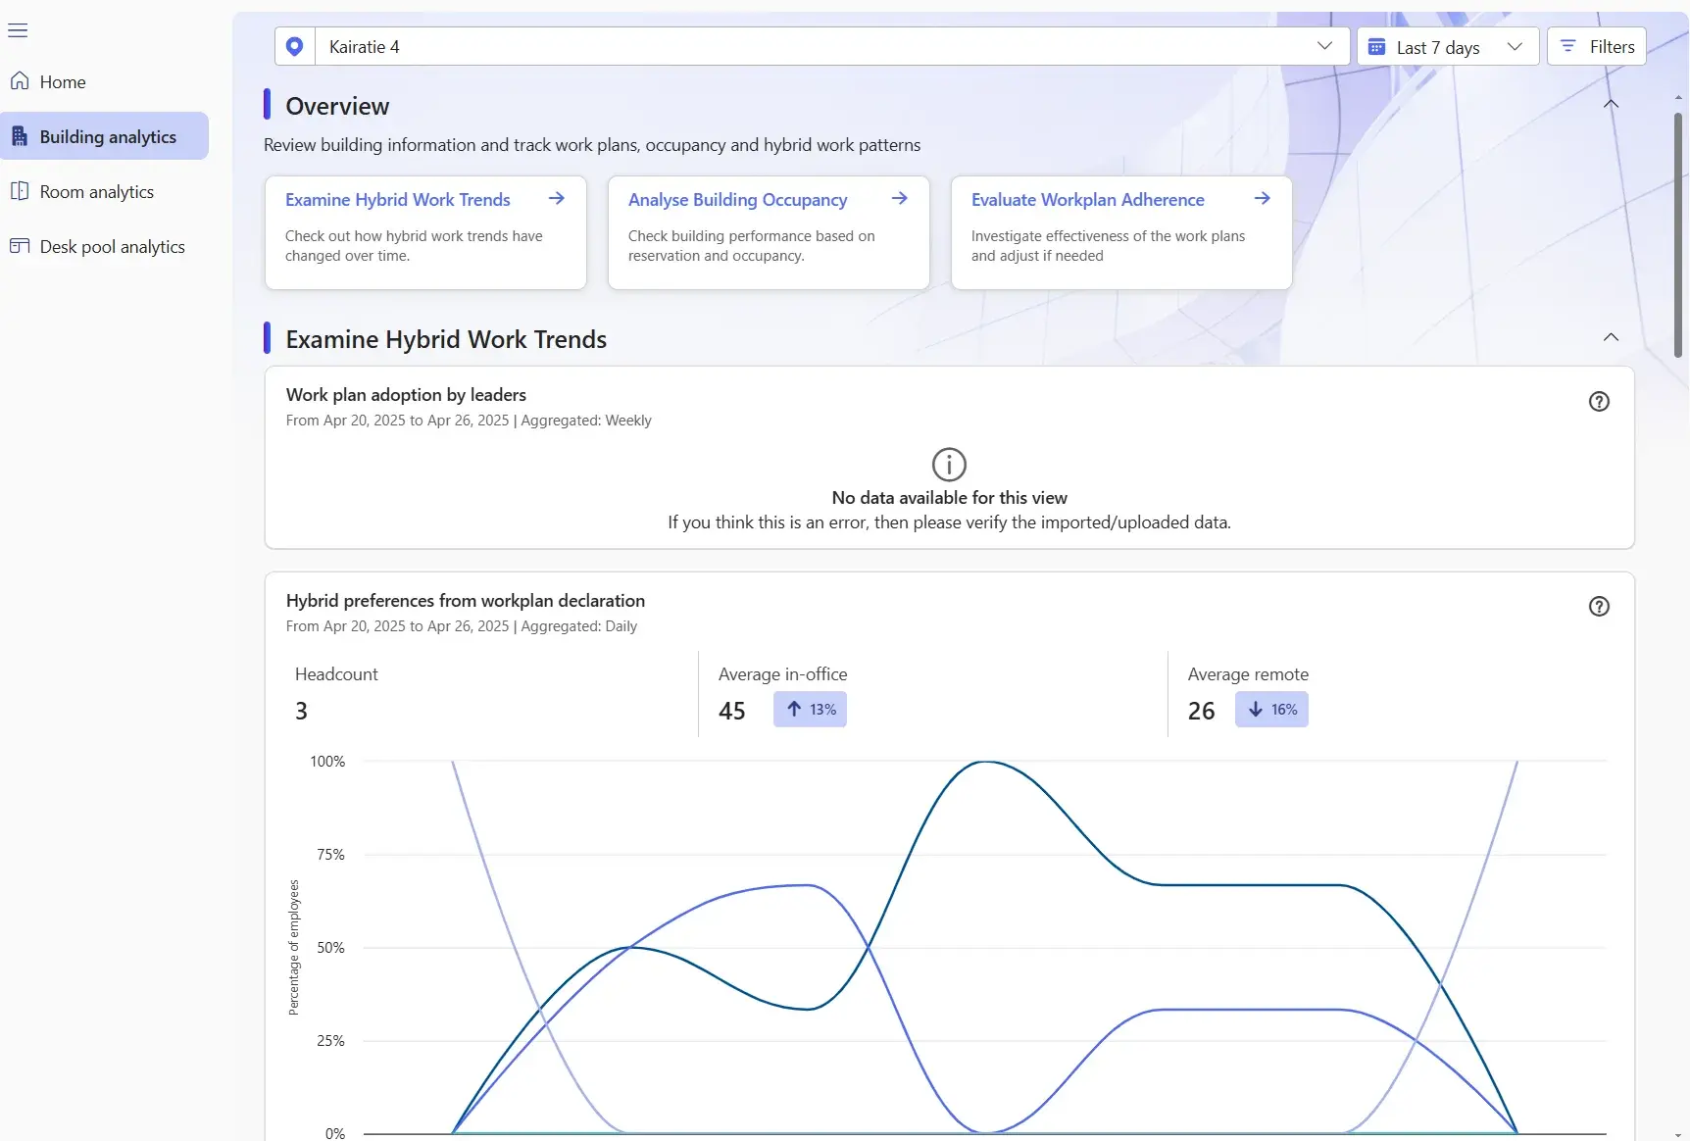Click the info icon above No data available
Viewport: 1690px width, 1141px height.
pos(948,465)
